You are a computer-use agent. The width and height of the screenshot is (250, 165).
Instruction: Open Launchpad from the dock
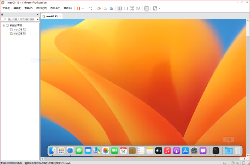pos(61,151)
